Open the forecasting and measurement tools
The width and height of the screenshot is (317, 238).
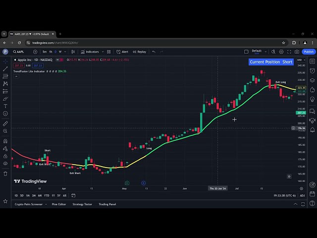(5, 91)
